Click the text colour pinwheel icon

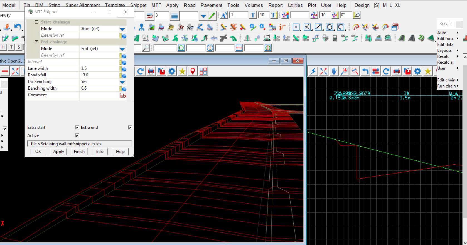[x=285, y=15]
